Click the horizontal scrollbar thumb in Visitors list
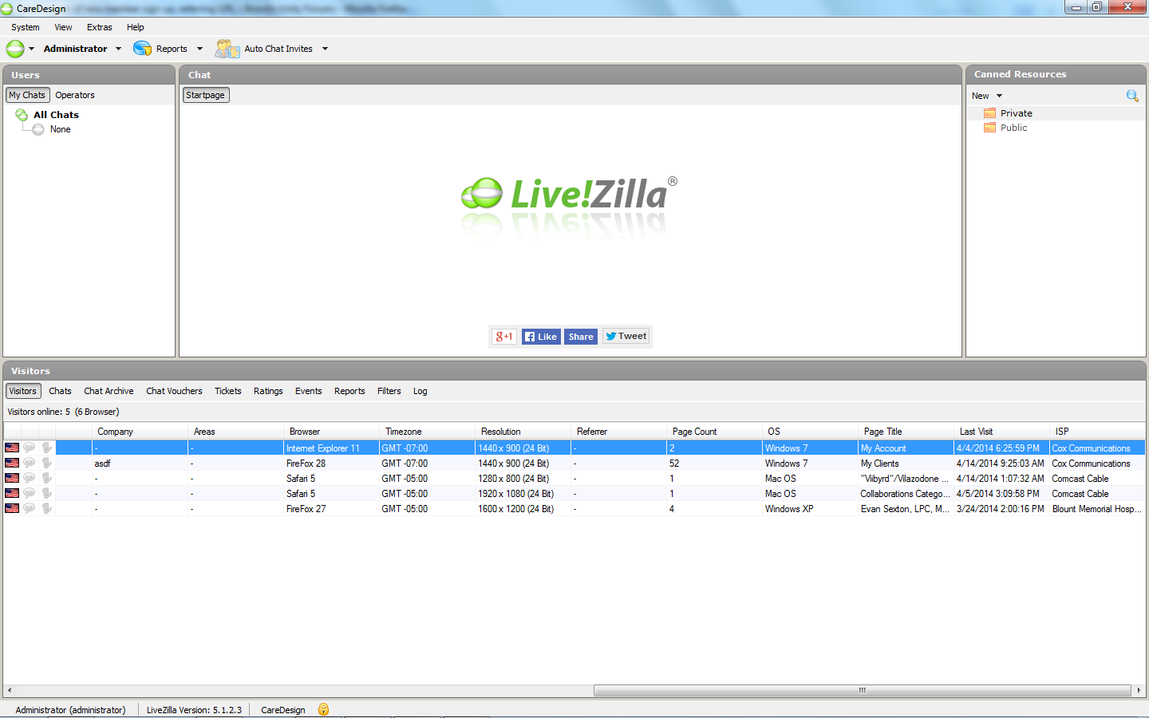The image size is (1149, 718). coord(863,691)
